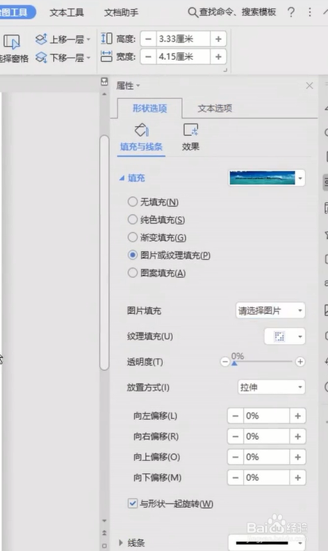Increase transparency with plus button
328x551 pixels.
click(300, 362)
